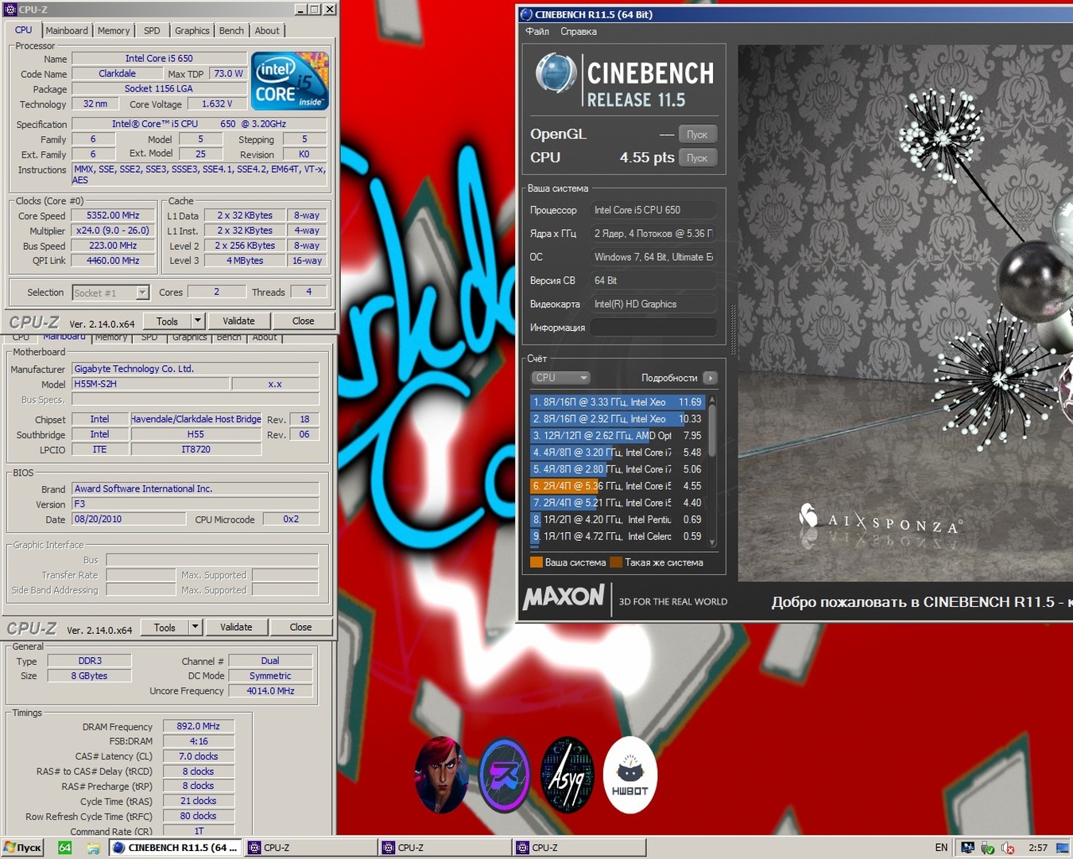Click the EN language indicator
Screen dimensions: 1073x859
pyautogui.click(x=941, y=848)
